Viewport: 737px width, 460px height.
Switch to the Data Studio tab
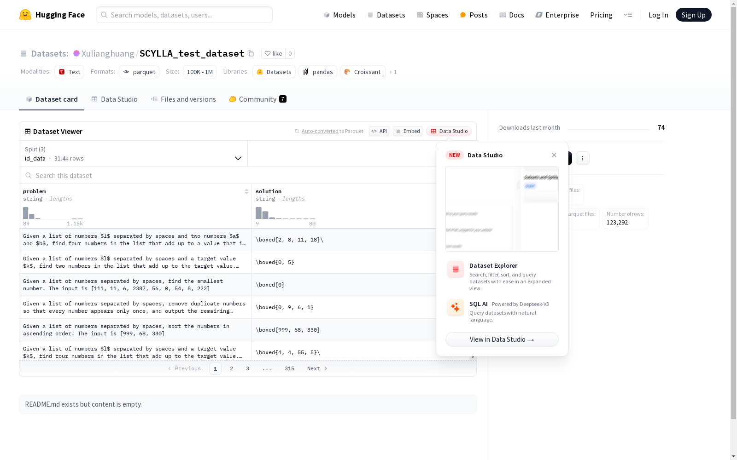coord(114,99)
